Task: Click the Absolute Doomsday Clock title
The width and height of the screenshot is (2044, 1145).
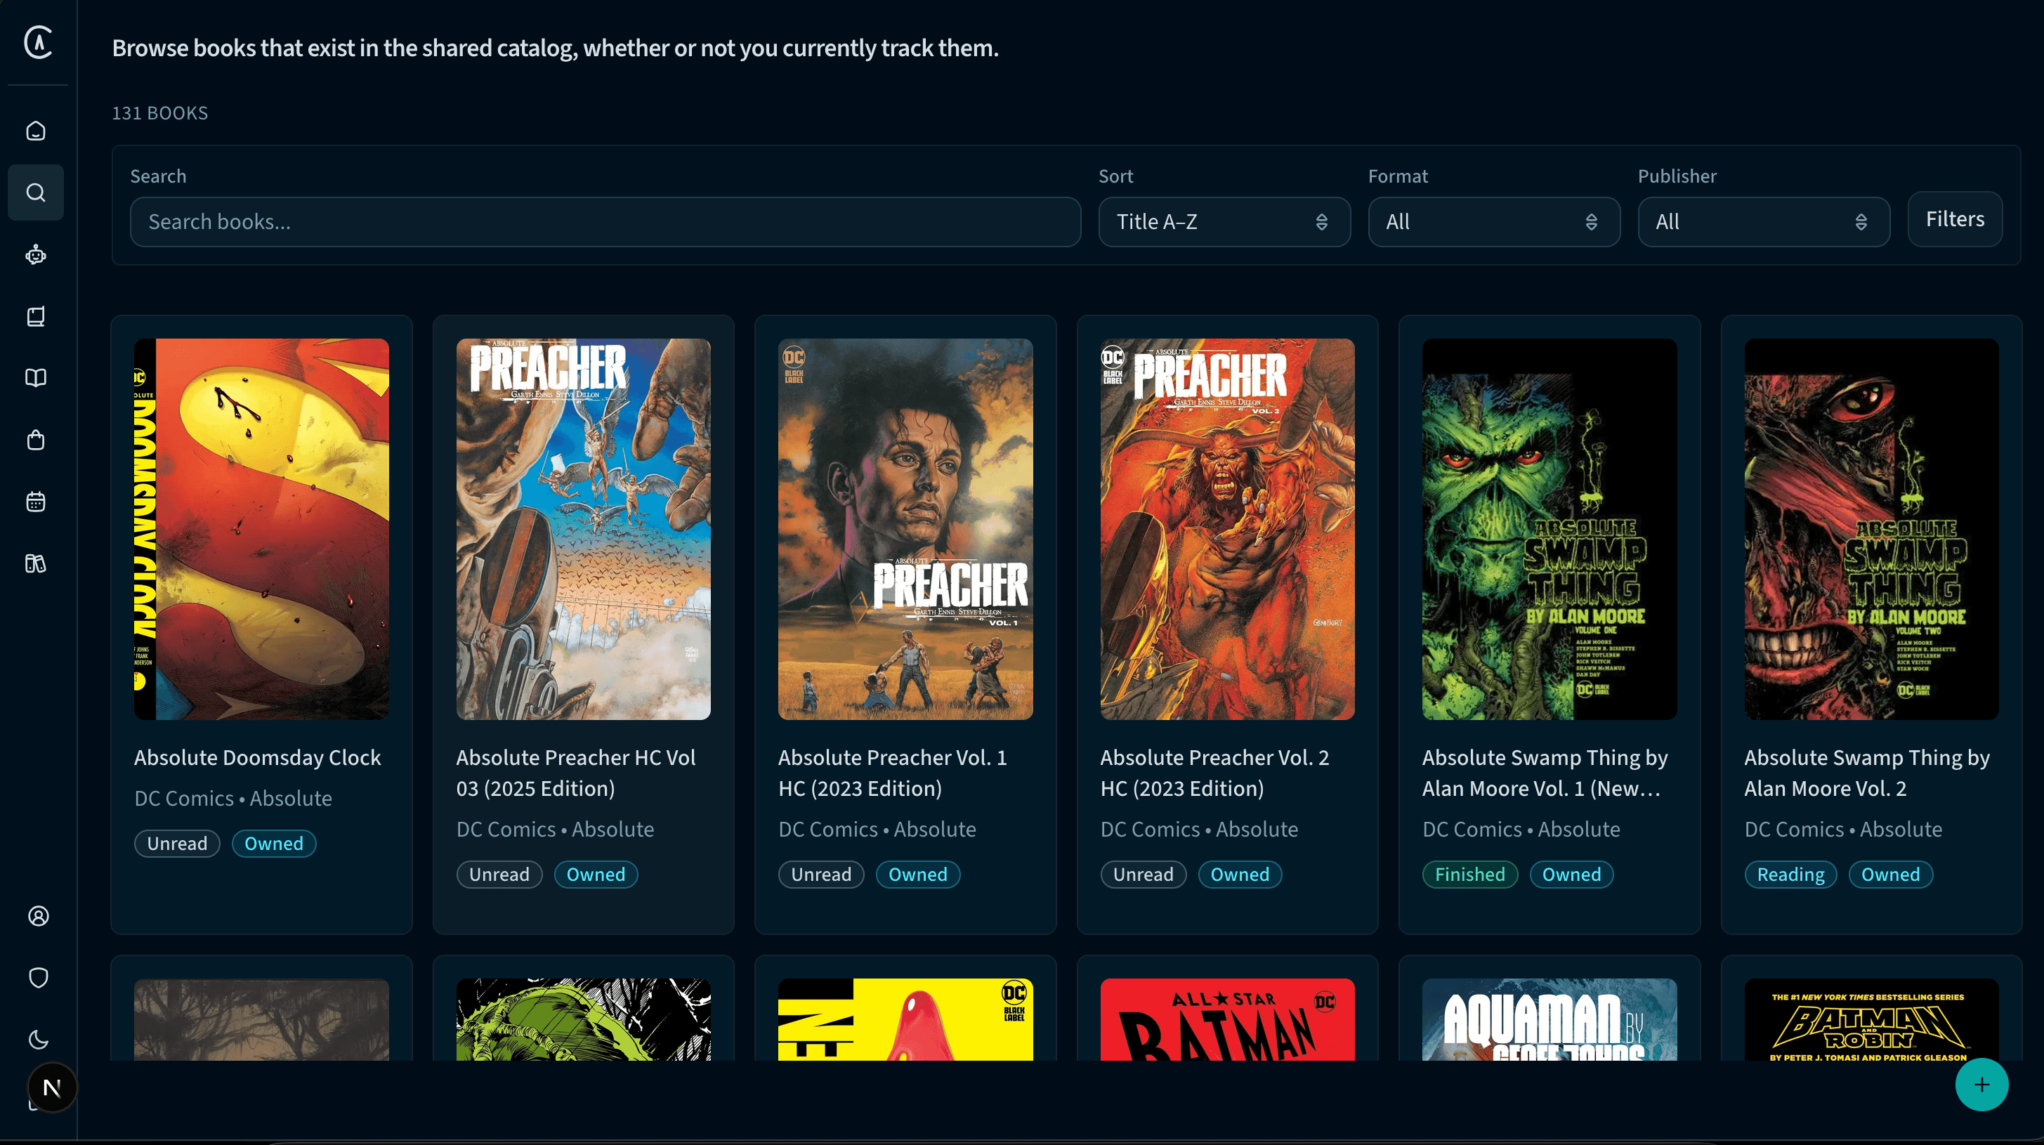Action: click(257, 758)
